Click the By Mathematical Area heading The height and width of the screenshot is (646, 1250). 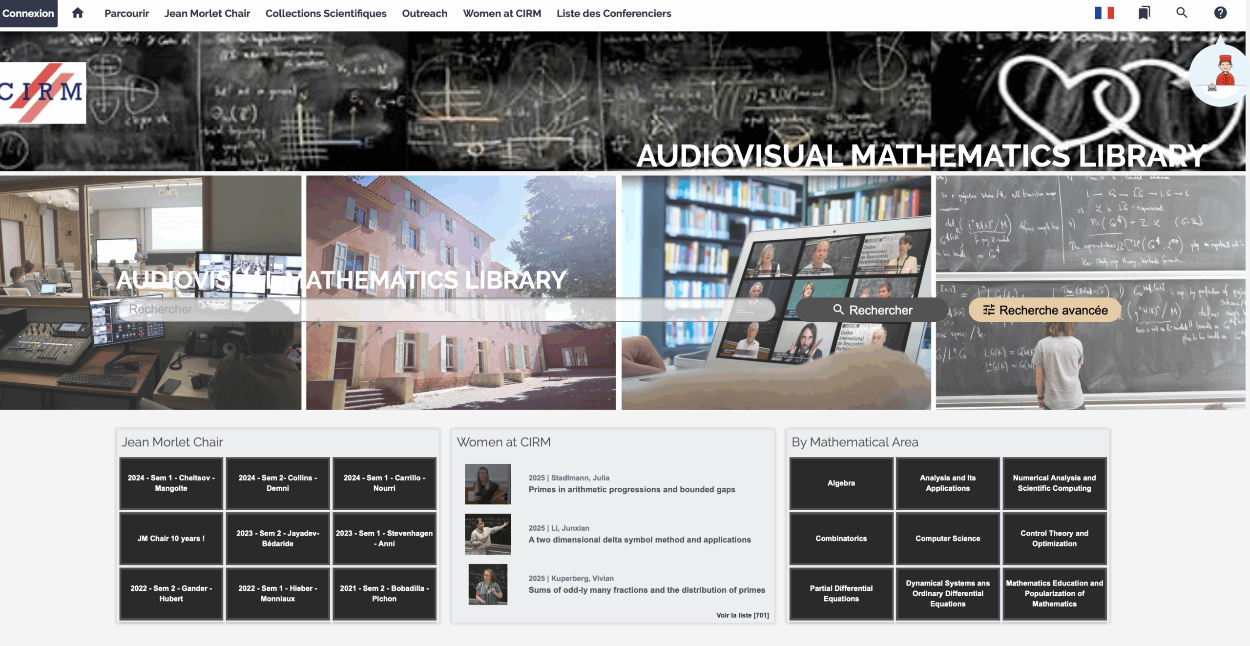[855, 442]
